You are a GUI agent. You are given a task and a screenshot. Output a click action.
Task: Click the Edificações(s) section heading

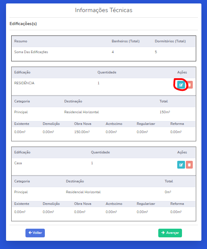click(x=23, y=24)
